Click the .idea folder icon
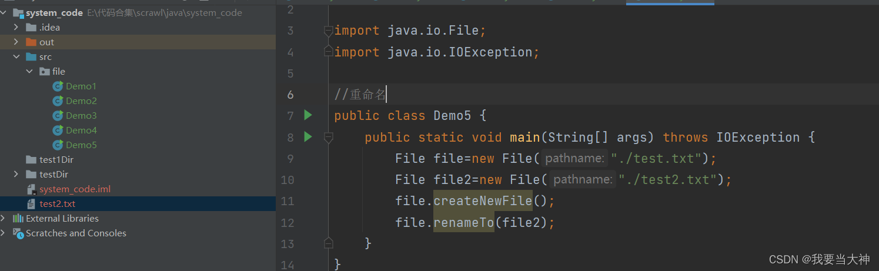This screenshot has height=271, width=879. (x=31, y=27)
